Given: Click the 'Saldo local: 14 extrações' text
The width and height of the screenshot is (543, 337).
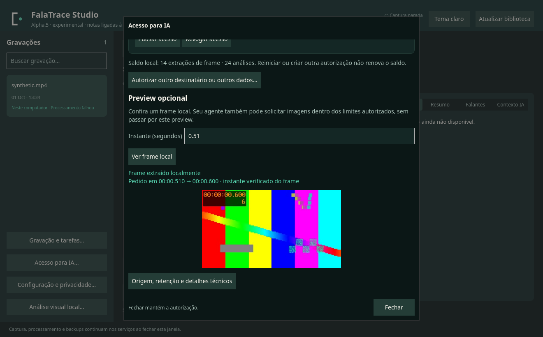Looking at the screenshot, I should tap(267, 63).
